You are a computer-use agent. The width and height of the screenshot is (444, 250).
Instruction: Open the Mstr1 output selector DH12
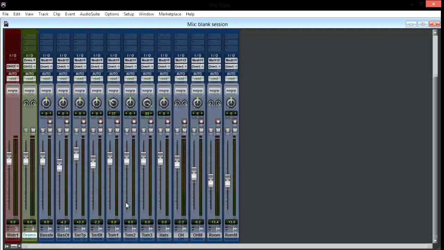[12, 66]
